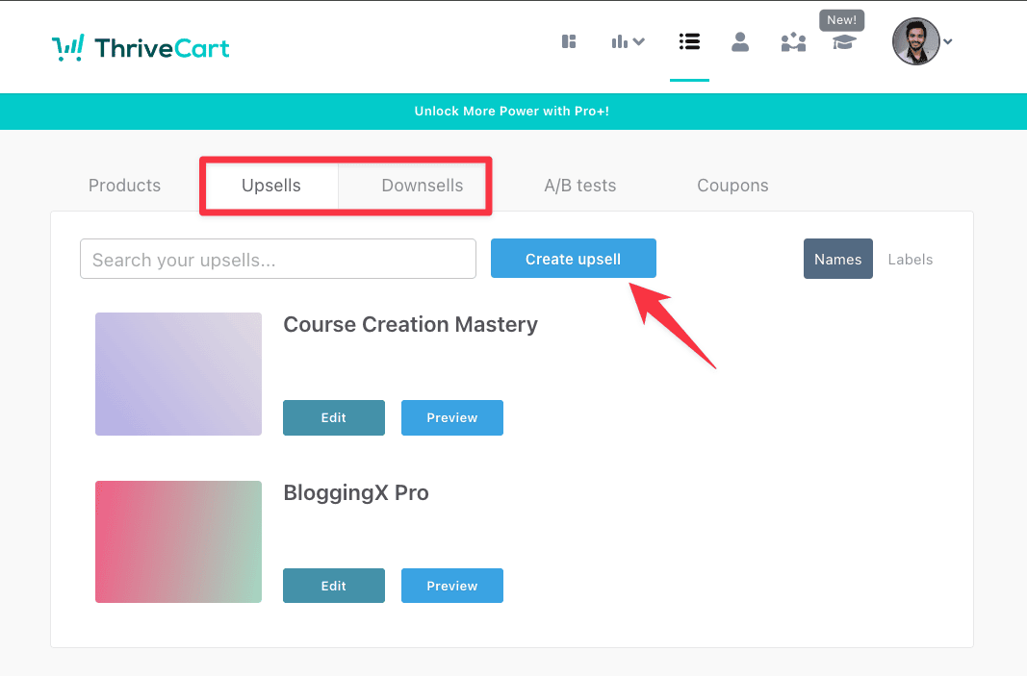Open the affiliates group icon
The width and height of the screenshot is (1027, 676).
pos(793,42)
